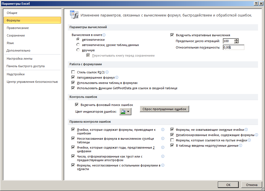
Task: Open Сохранение category
Action: point(32,35)
